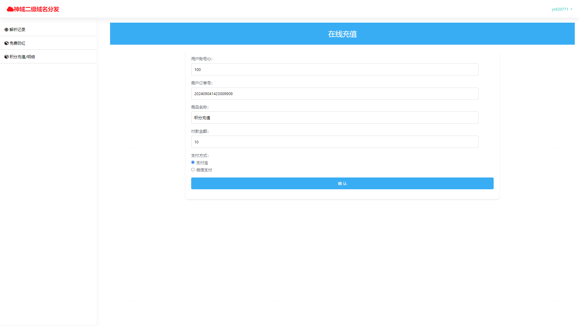579x326 pixels.
Task: Select the 微信支付 radio button
Action: 193,170
